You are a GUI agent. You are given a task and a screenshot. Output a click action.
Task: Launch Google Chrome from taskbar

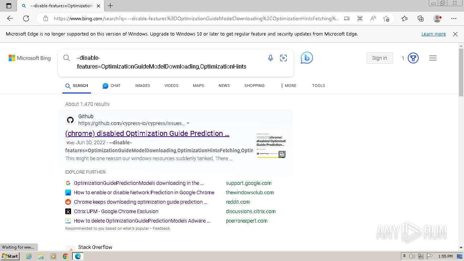[66, 256]
